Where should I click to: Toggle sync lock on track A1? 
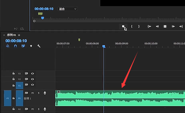(26, 93)
